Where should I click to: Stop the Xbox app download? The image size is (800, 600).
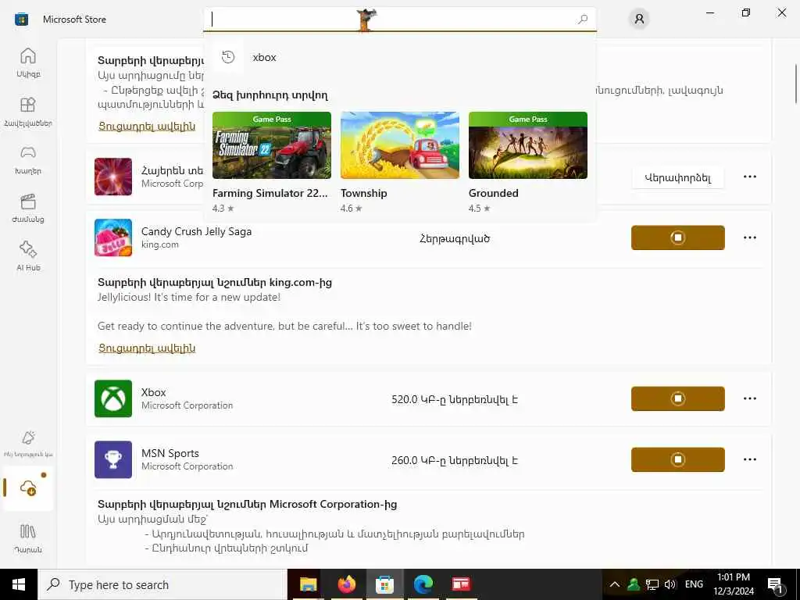[677, 398]
